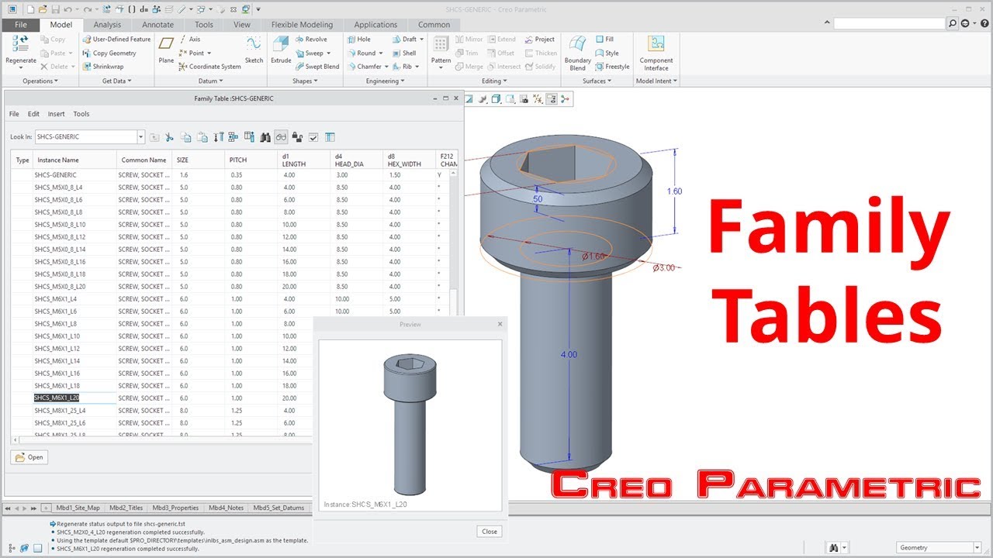The width and height of the screenshot is (993, 558).
Task: Click the 4.00 length dimension on model
Action: (569, 354)
